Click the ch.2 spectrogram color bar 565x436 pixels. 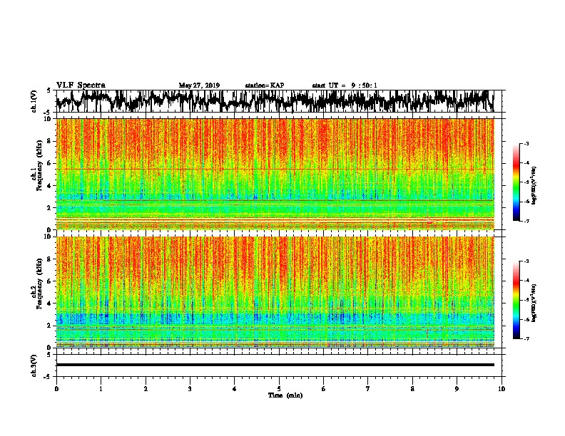click(516, 300)
